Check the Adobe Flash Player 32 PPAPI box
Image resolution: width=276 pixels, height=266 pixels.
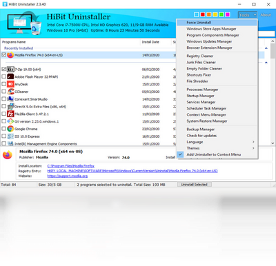[3, 76]
